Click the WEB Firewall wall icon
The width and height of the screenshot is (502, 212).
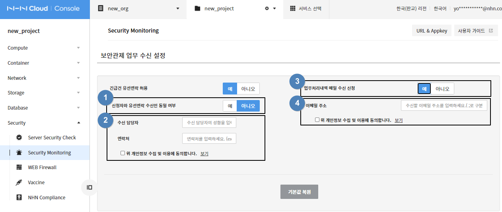pyautogui.click(x=19, y=167)
